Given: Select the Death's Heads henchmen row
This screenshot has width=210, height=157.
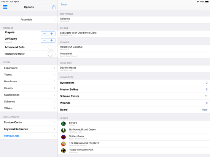Looking at the screenshot, I should 134,69.
